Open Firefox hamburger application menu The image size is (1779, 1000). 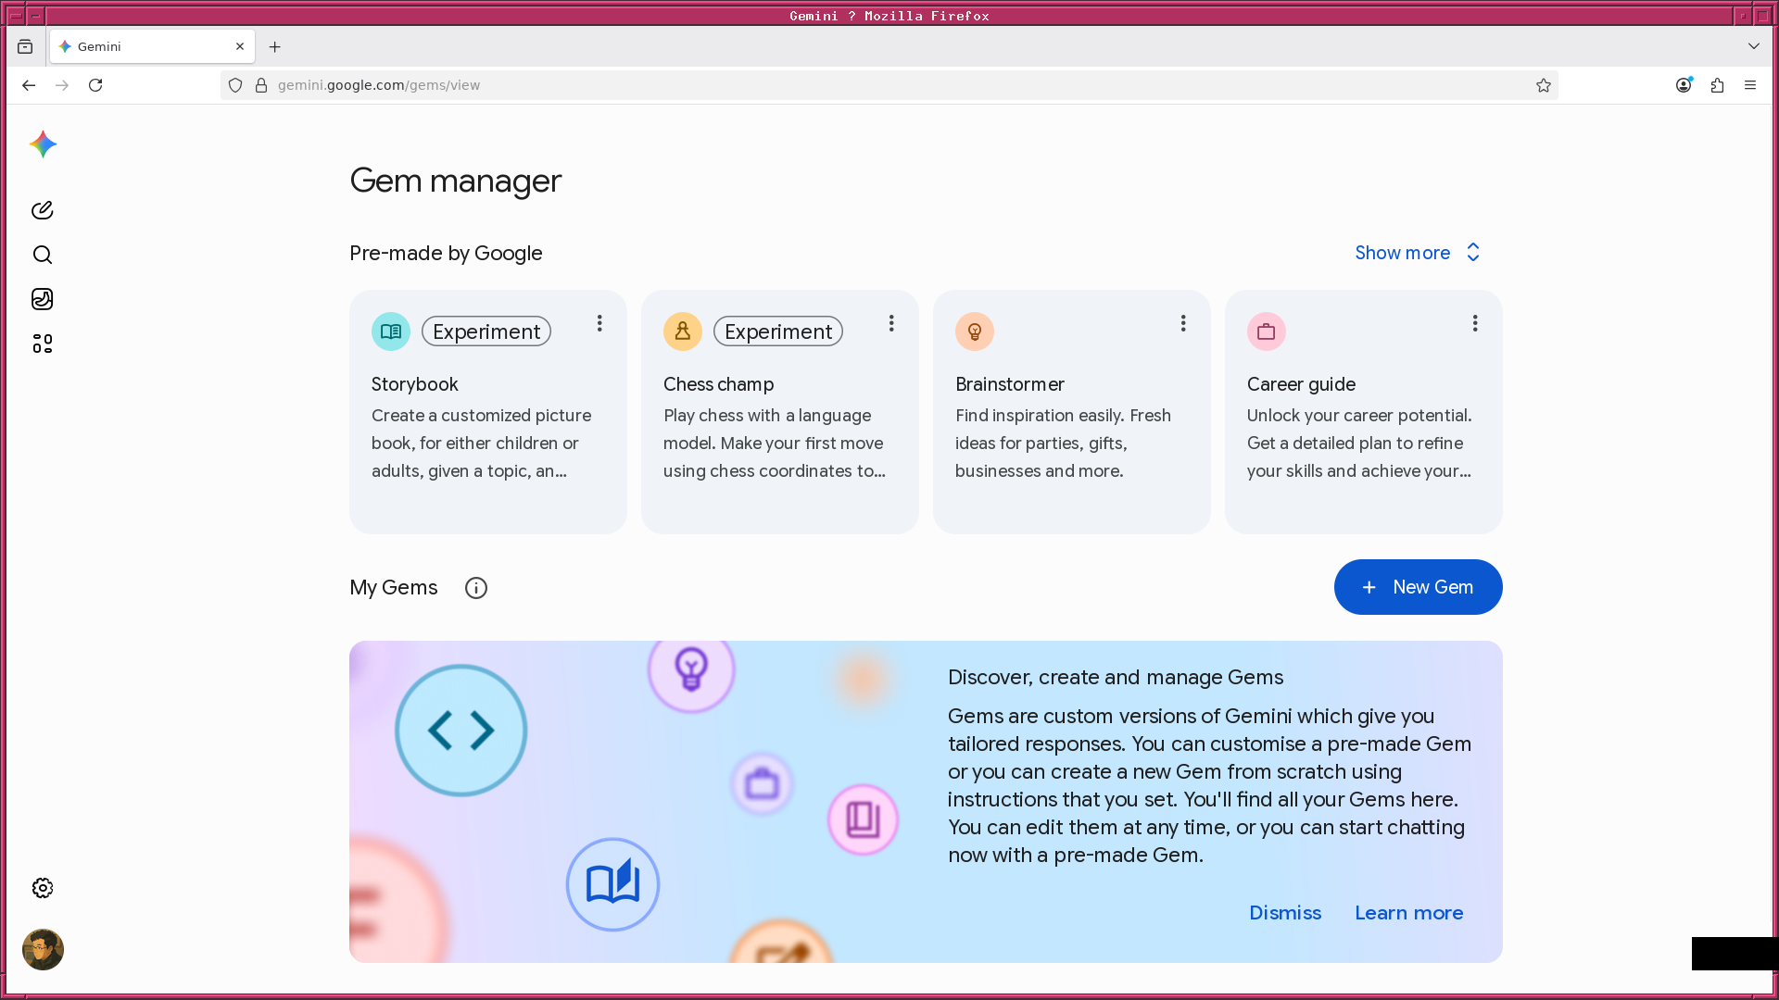(x=1750, y=85)
